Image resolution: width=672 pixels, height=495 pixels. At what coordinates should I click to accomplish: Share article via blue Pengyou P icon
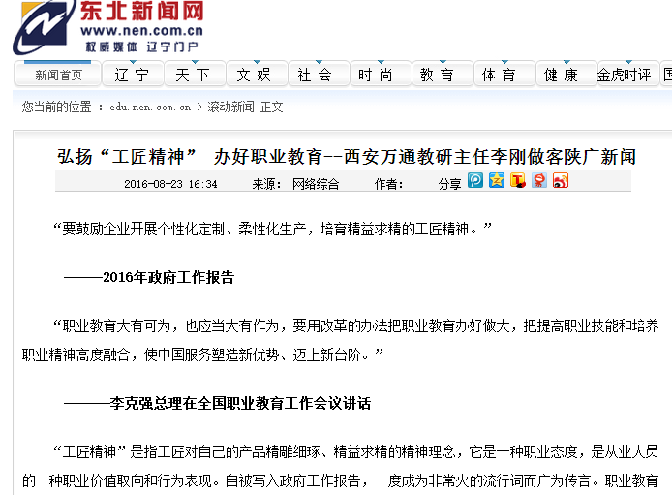[x=475, y=181]
